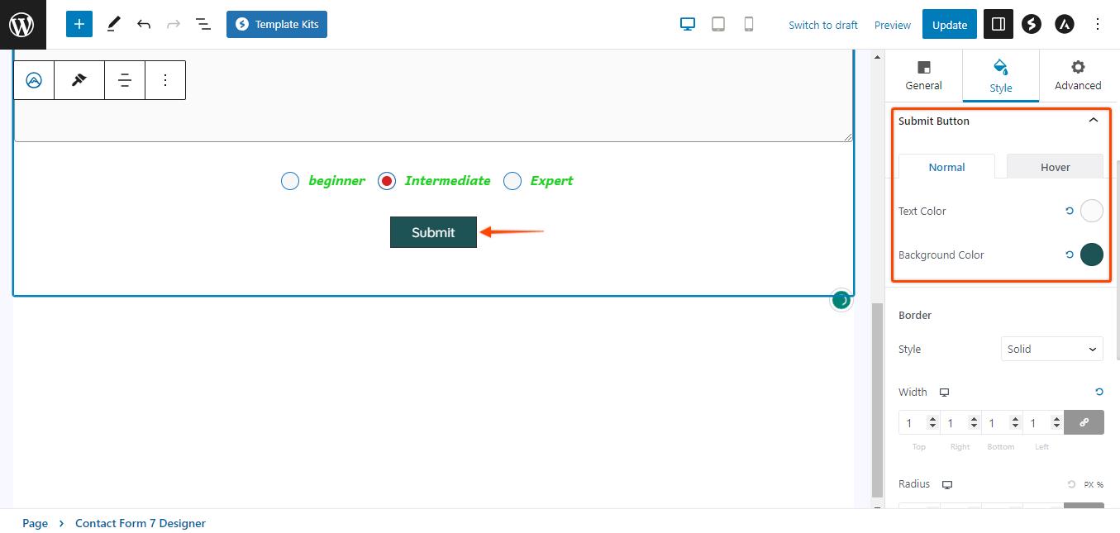Toggle the settings sidebar panel icon
The image size is (1120, 533).
[998, 24]
